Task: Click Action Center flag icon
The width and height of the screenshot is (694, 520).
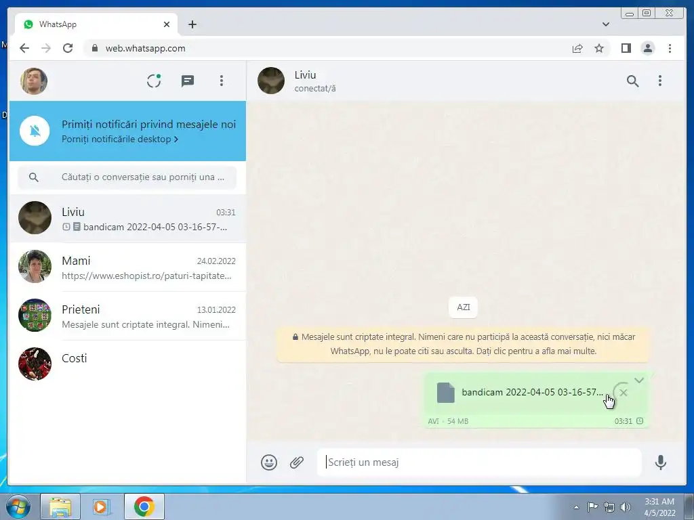Action: click(592, 507)
